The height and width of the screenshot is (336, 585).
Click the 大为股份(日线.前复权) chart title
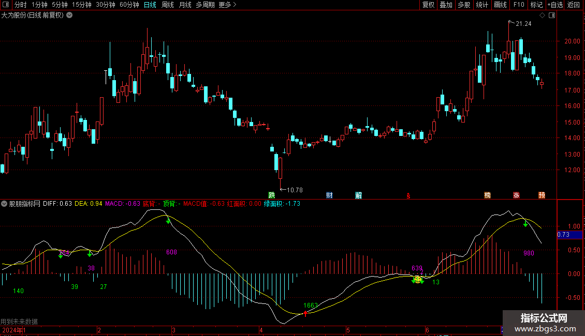coord(33,16)
